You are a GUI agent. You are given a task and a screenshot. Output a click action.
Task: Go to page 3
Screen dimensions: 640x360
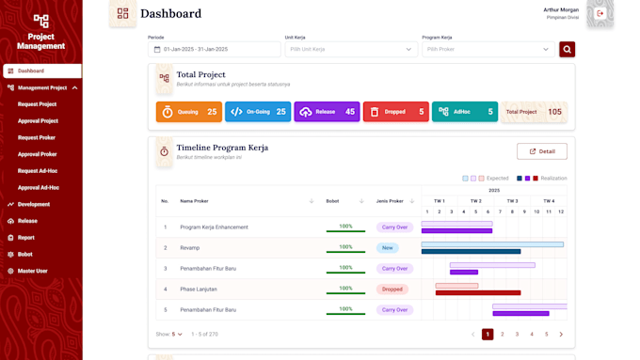[x=517, y=335]
